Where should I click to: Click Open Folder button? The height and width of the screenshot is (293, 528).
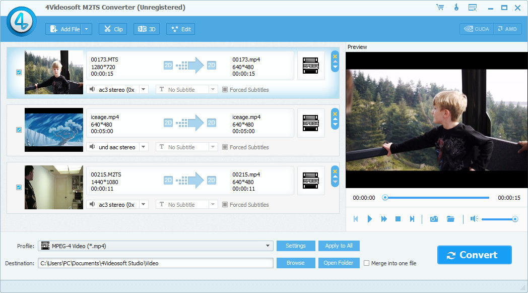(339, 263)
